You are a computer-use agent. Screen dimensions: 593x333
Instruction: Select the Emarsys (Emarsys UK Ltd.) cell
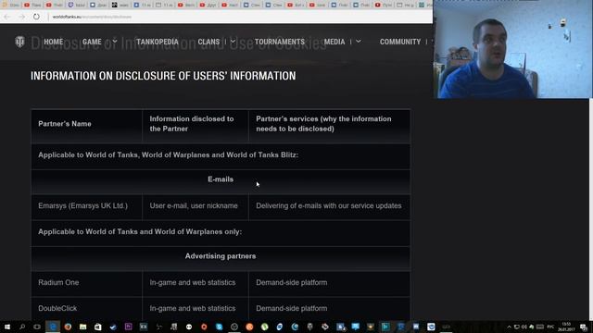pyautogui.click(x=86, y=206)
